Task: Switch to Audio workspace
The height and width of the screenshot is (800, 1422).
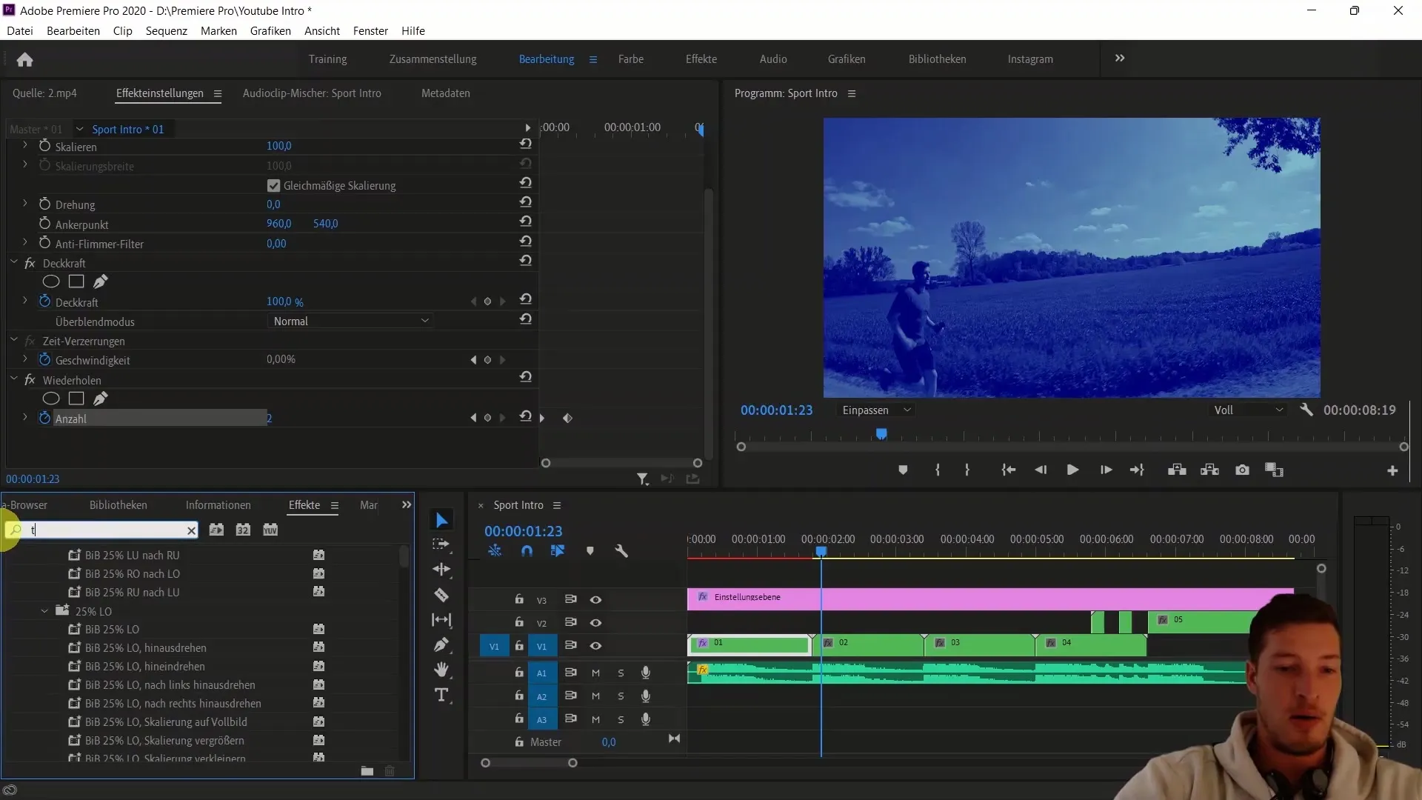Action: (x=772, y=59)
